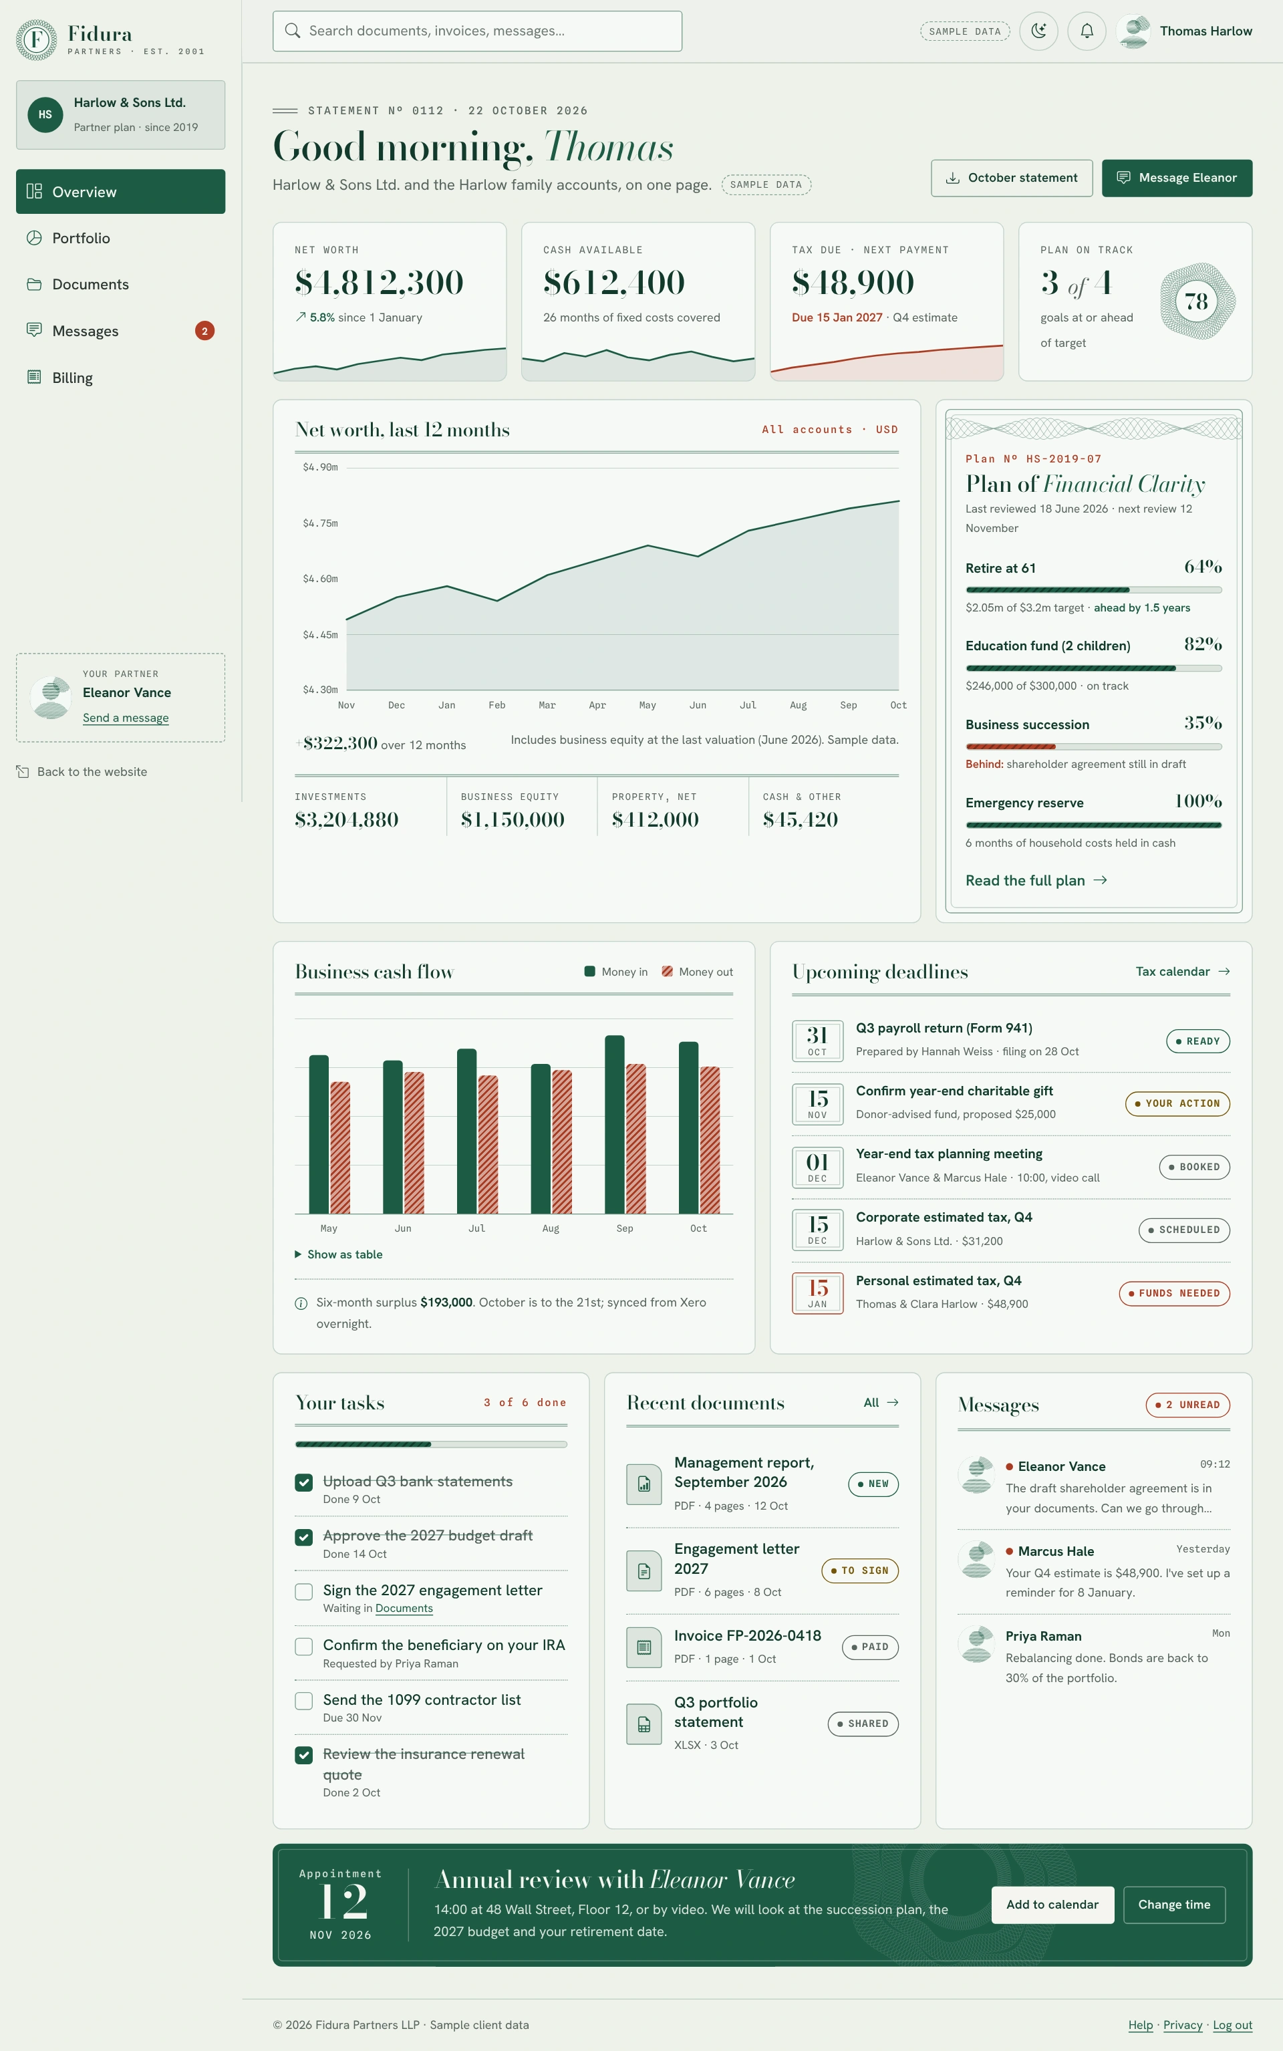The width and height of the screenshot is (1283, 2051).
Task: Open the Tax calendar link
Action: [x=1183, y=972]
